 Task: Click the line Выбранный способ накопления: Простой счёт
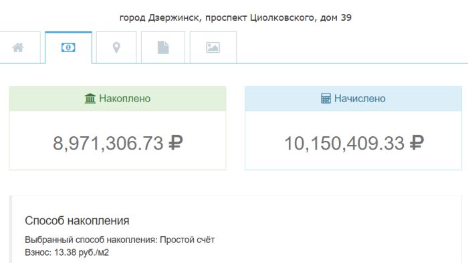tap(120, 240)
